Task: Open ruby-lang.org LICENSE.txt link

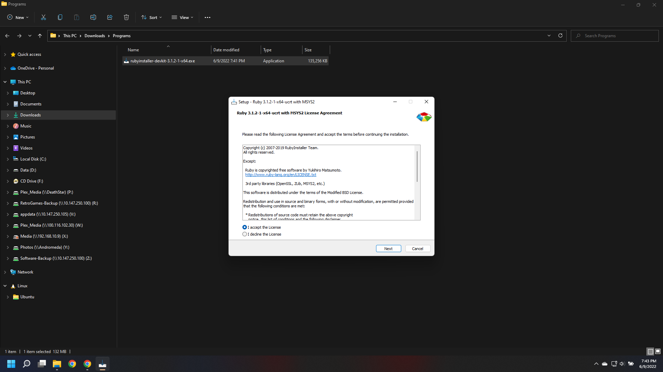Action: tap(281, 175)
